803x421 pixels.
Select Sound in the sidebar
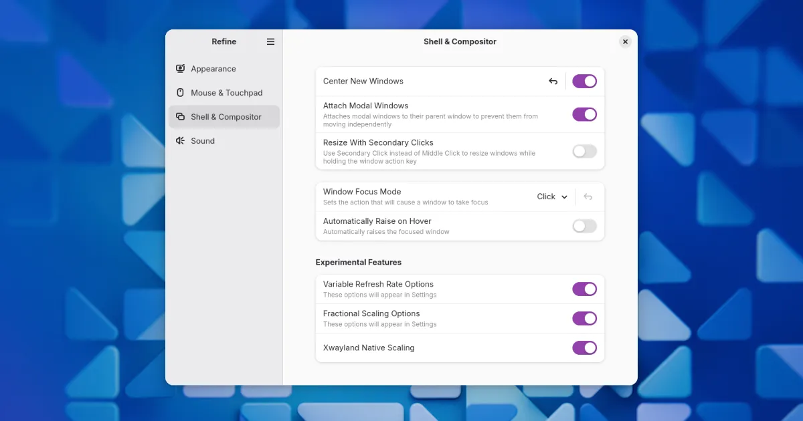203,141
